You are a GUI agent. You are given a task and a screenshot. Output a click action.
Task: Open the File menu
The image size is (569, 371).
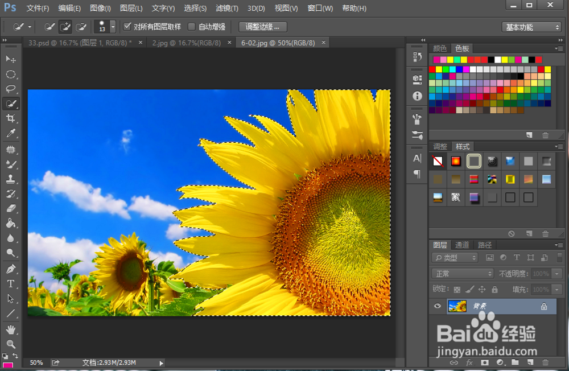pos(38,8)
